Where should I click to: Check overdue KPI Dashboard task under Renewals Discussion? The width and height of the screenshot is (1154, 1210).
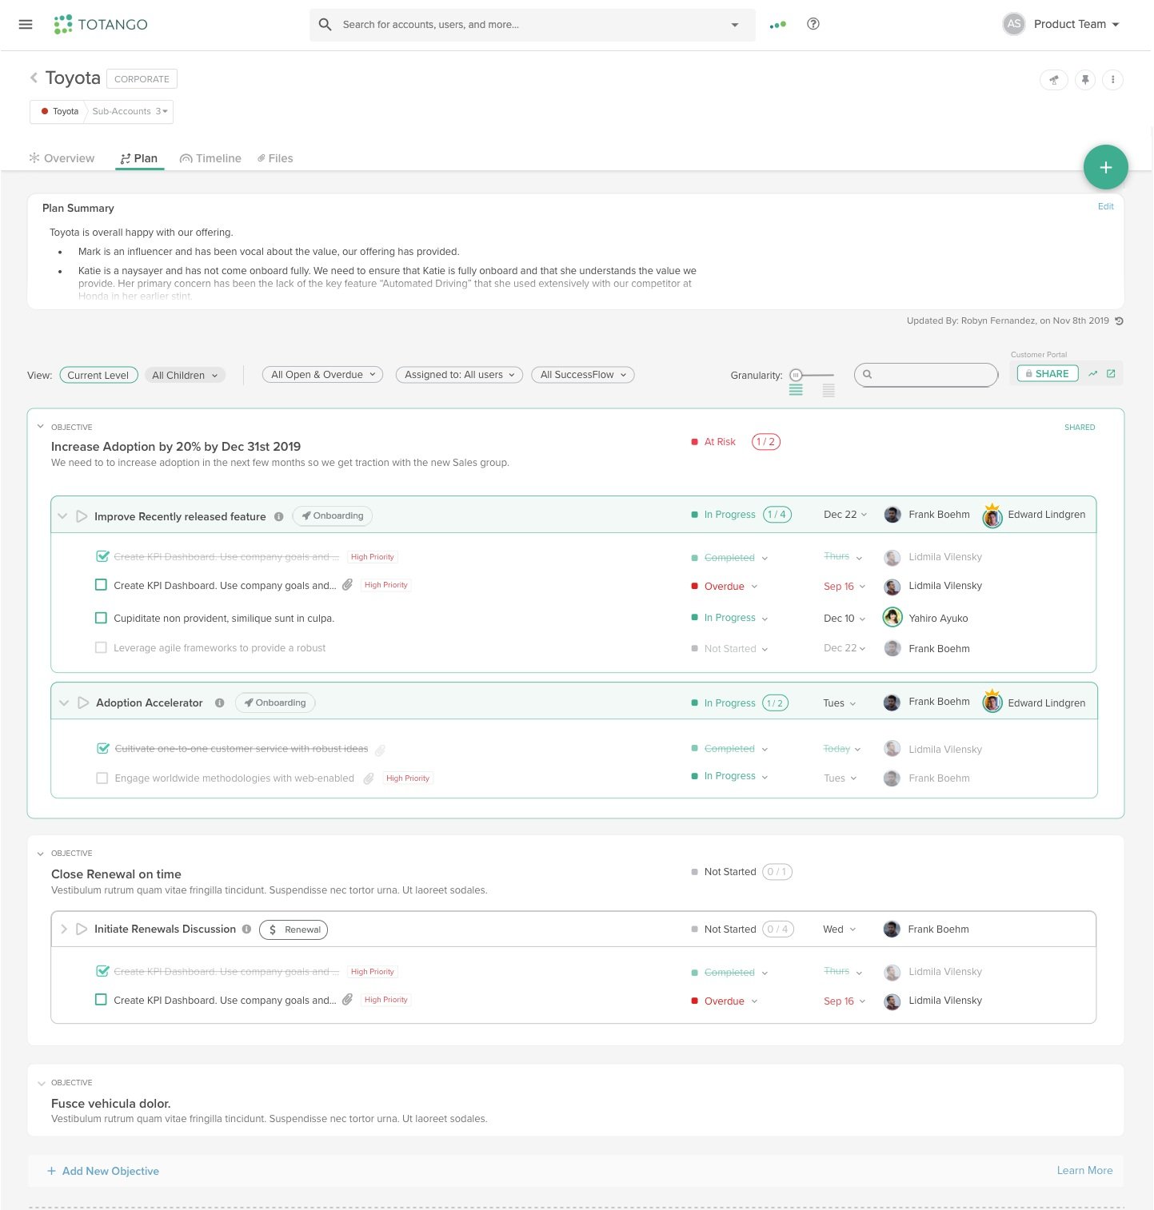coord(101,1000)
